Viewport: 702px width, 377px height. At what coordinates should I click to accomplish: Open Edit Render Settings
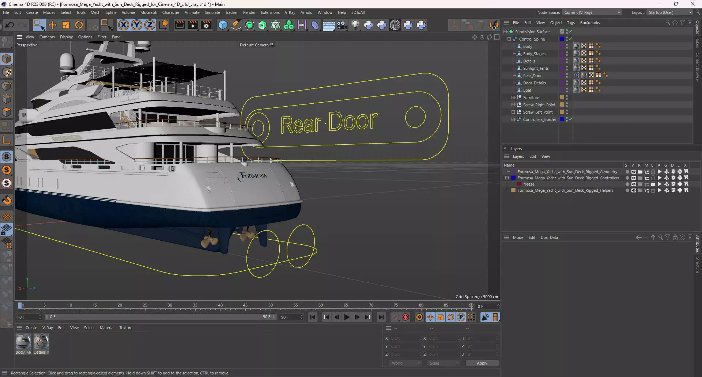tap(206, 25)
